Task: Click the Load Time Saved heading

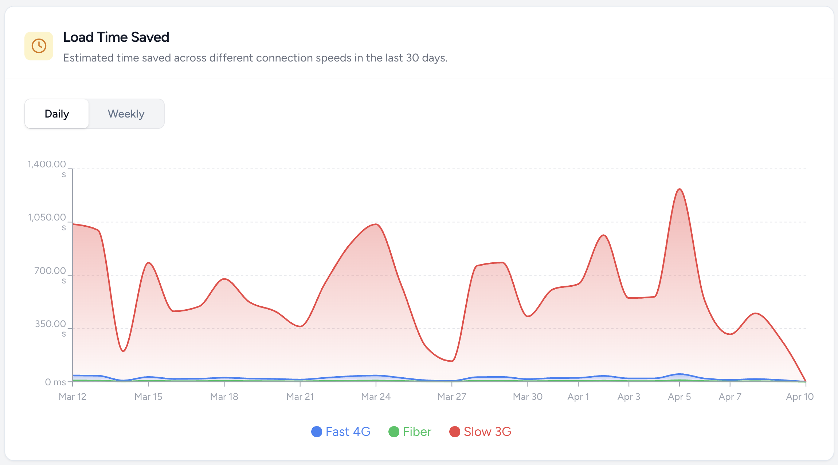Action: pyautogui.click(x=116, y=37)
